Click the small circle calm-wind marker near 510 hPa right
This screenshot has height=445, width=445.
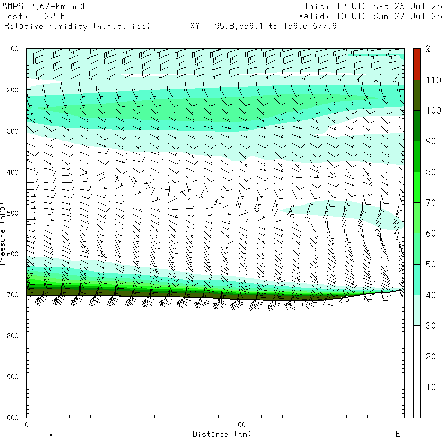[292, 216]
